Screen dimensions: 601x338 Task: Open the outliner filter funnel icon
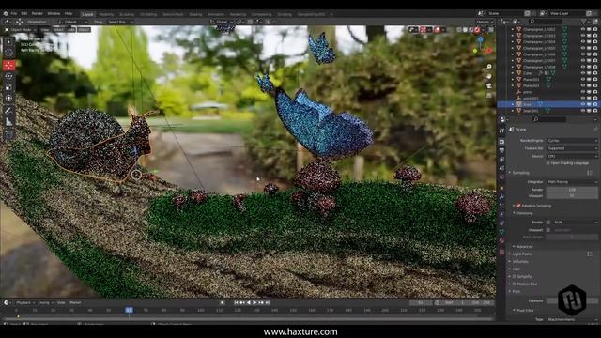tap(583, 22)
